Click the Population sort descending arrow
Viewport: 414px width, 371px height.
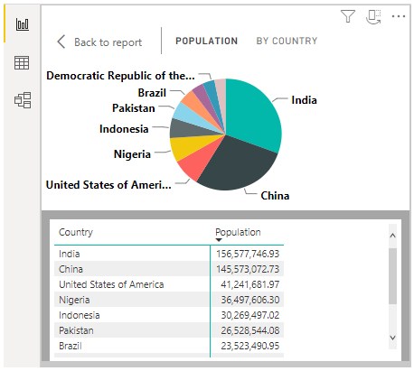coord(219,240)
